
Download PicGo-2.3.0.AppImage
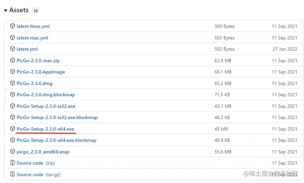[x=41, y=72]
